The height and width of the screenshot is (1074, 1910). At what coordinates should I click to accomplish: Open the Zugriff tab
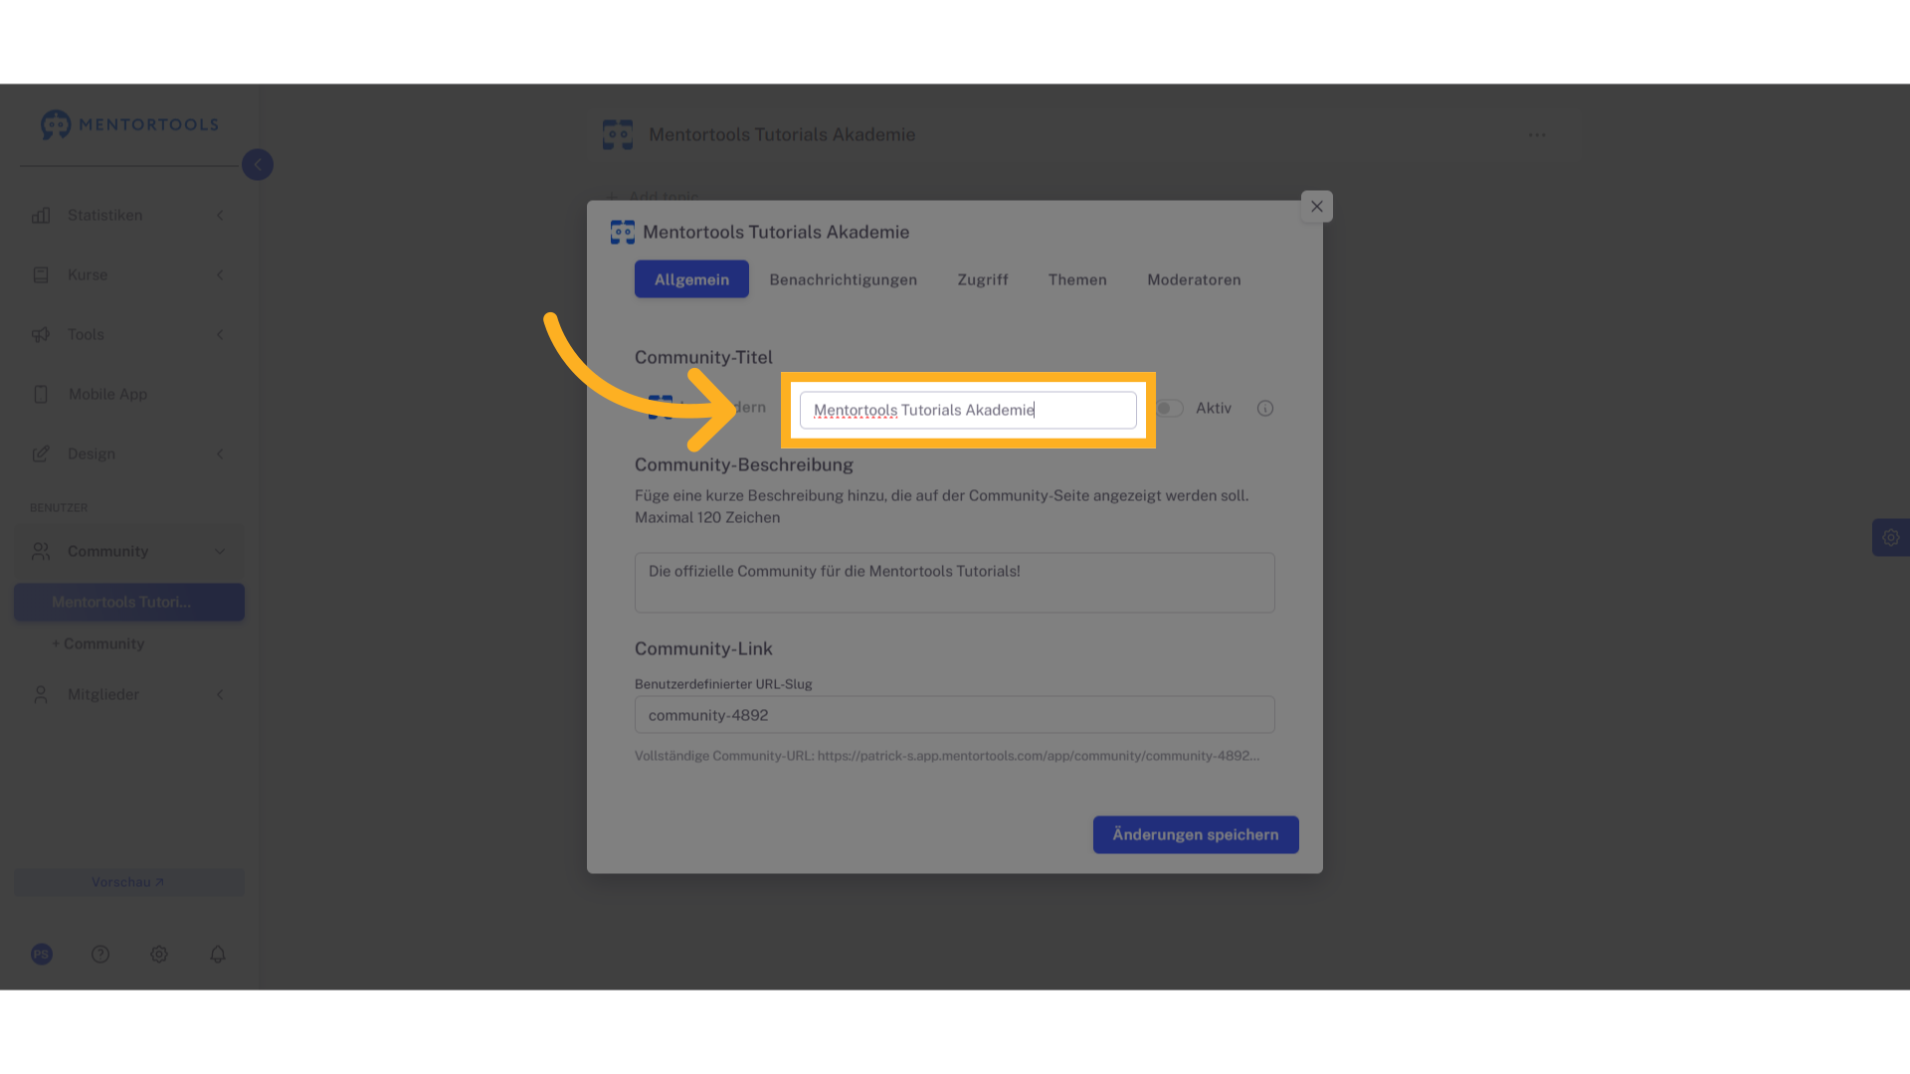pos(983,279)
